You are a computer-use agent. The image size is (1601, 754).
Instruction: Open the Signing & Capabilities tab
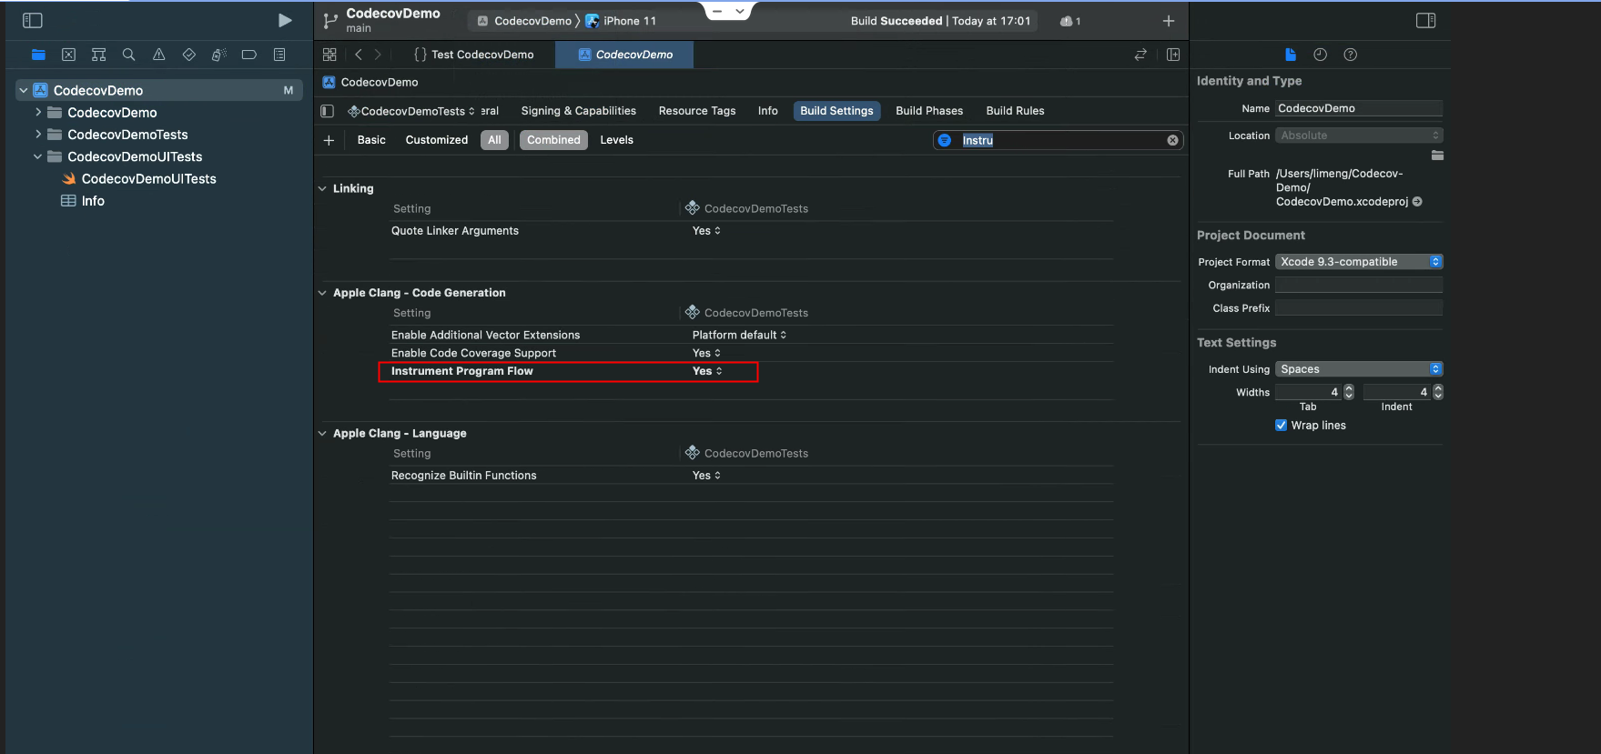[x=578, y=111]
